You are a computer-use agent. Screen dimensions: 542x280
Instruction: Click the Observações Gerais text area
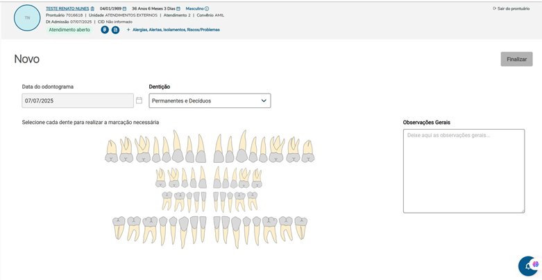464,170
